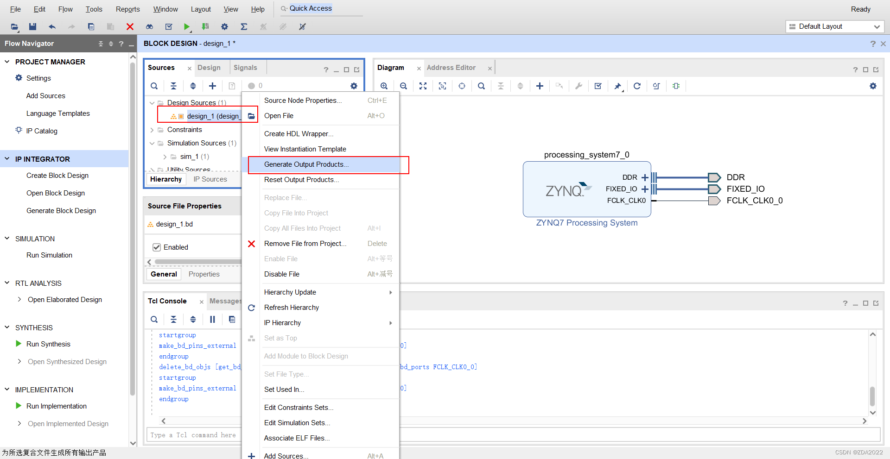Click Regenerate Layout icon in Diagram toolbar
Screen dimensions: 890x459
(637, 86)
